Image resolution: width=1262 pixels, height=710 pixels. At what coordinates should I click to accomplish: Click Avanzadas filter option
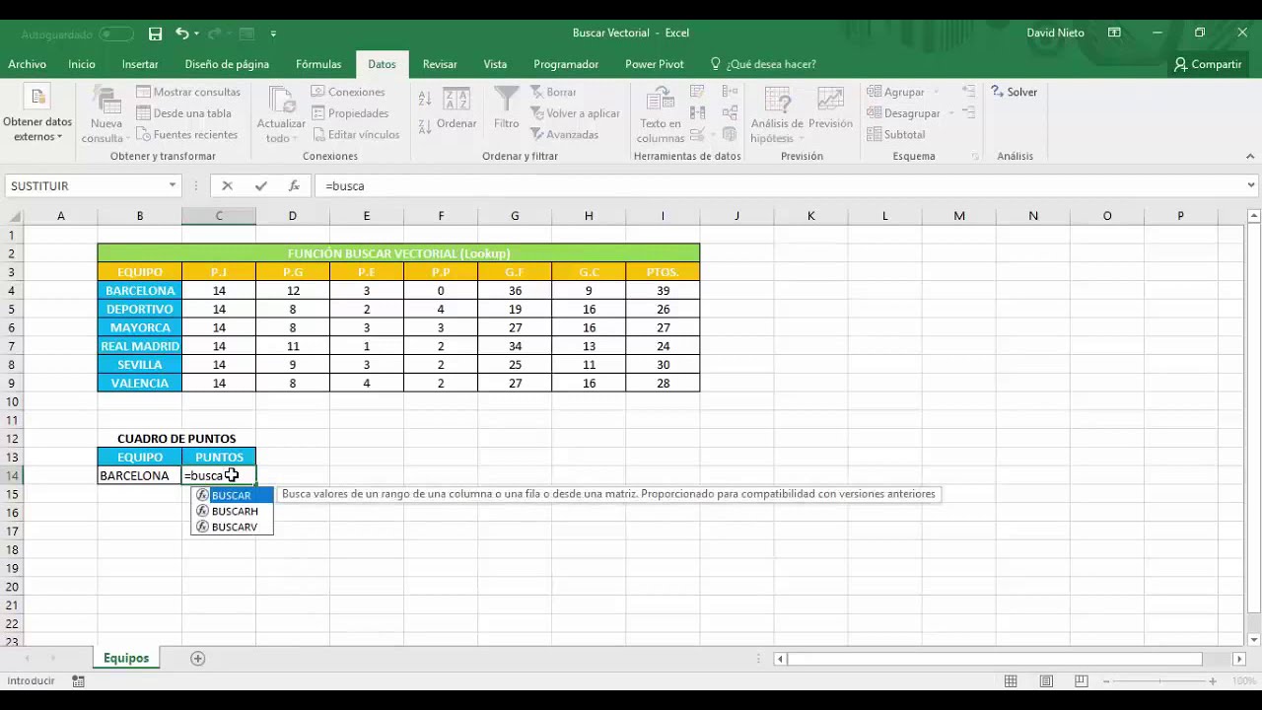pyautogui.click(x=564, y=134)
